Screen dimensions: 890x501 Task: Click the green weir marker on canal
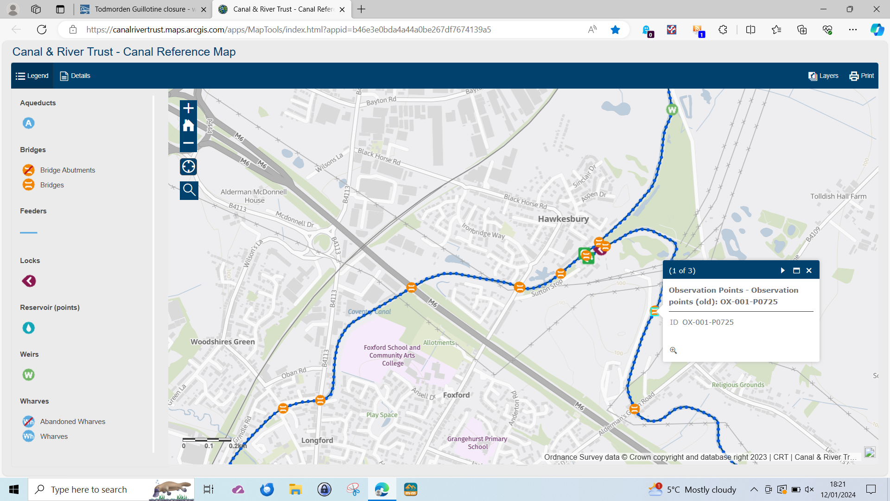click(x=672, y=110)
